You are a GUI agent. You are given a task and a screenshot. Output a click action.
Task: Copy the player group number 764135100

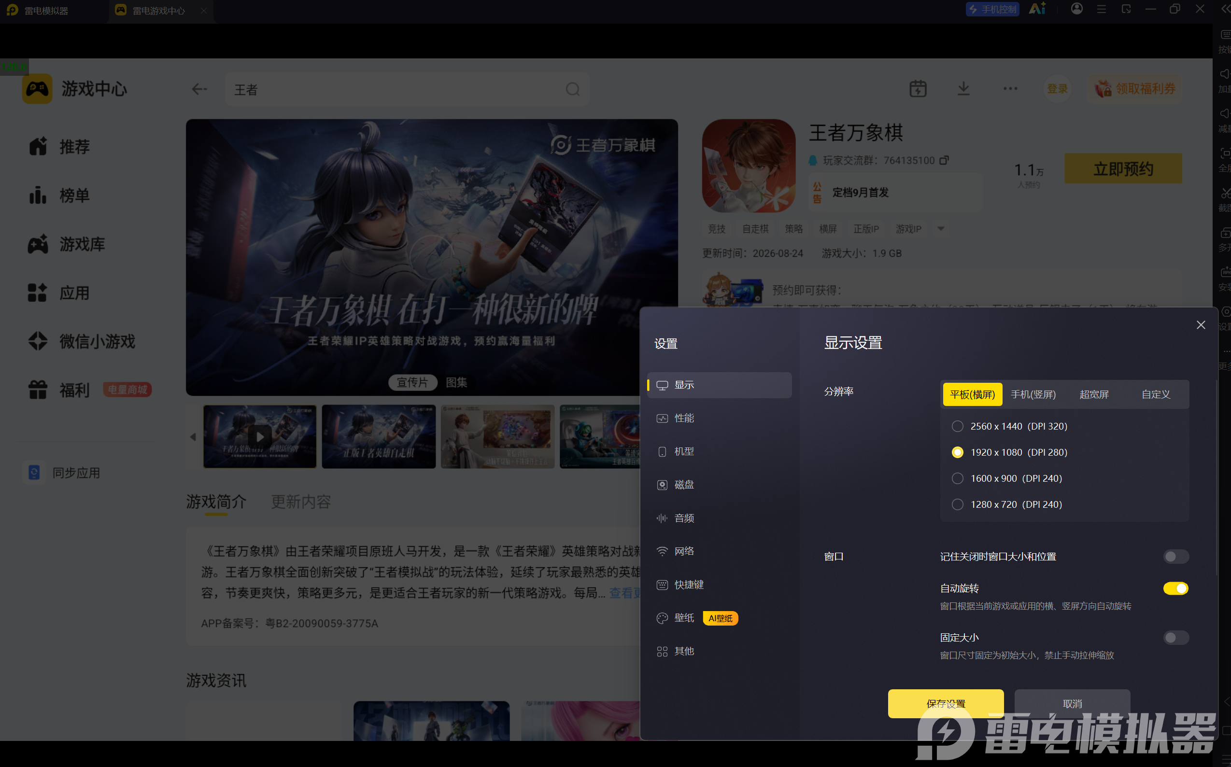click(x=944, y=160)
